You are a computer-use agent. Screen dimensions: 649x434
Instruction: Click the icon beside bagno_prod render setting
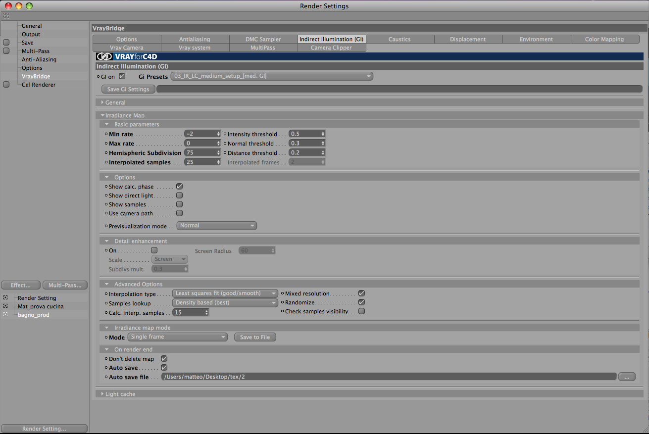(5, 315)
